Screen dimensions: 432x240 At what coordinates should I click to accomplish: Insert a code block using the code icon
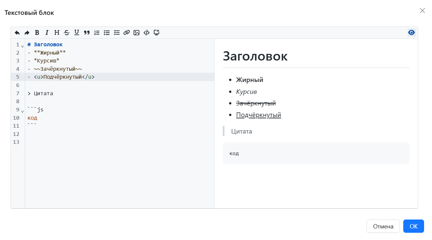pyautogui.click(x=146, y=32)
